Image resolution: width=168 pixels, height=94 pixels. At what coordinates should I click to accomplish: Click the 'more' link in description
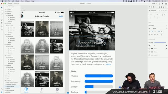[108, 64]
